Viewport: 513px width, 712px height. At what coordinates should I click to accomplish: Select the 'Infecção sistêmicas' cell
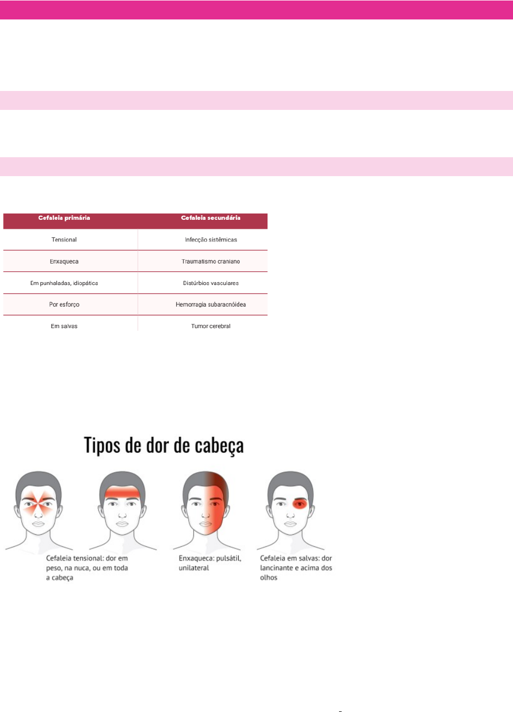pyautogui.click(x=211, y=240)
